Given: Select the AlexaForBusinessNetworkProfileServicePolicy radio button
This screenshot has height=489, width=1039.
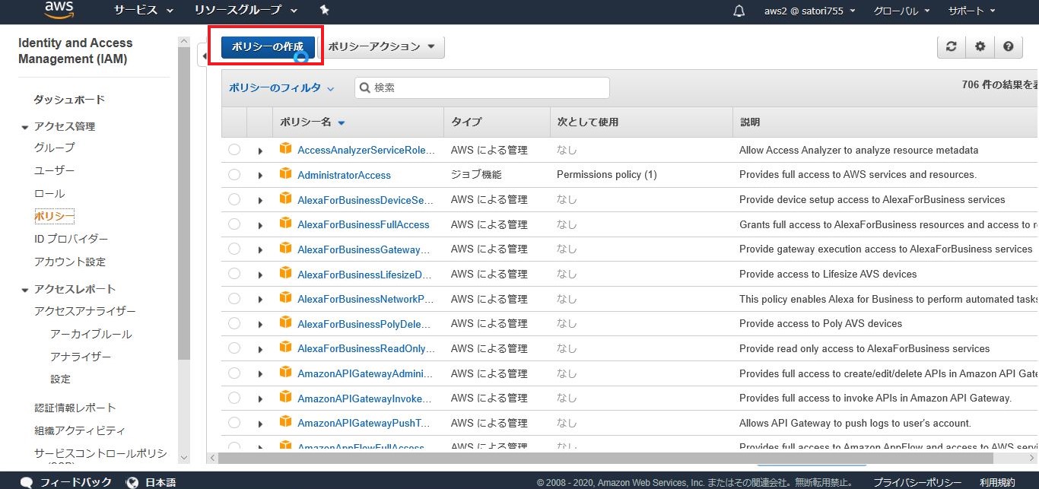Looking at the screenshot, I should pyautogui.click(x=234, y=299).
